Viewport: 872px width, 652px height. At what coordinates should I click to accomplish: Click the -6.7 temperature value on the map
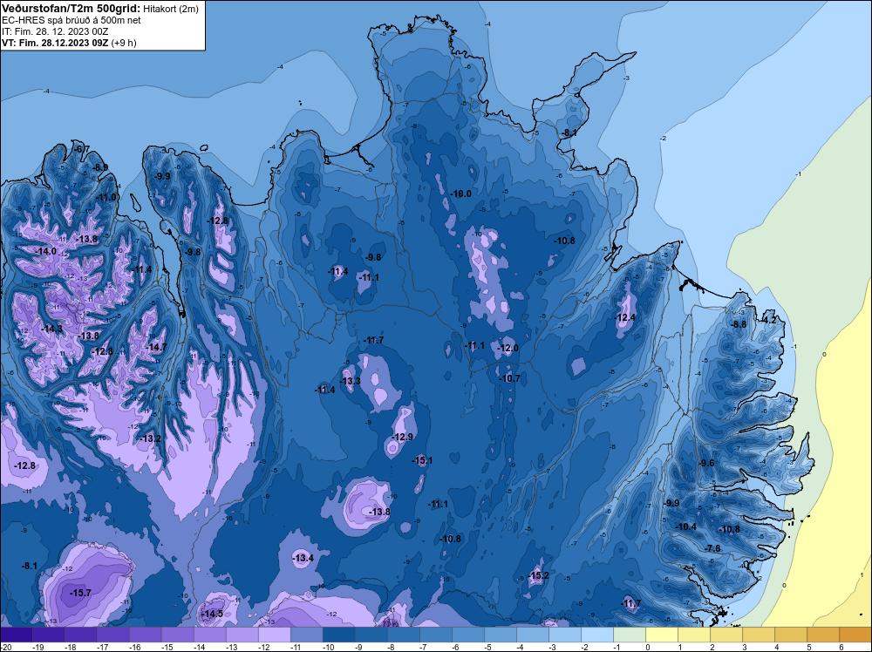[x=81, y=149]
